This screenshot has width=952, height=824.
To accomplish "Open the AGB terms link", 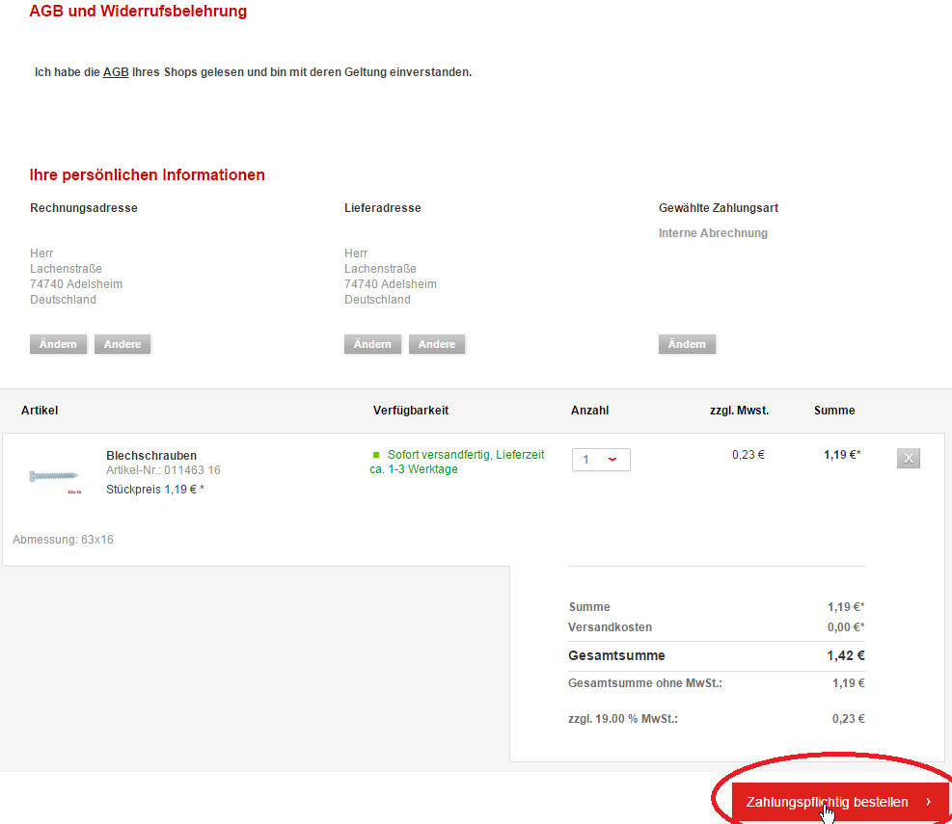I will click(116, 72).
